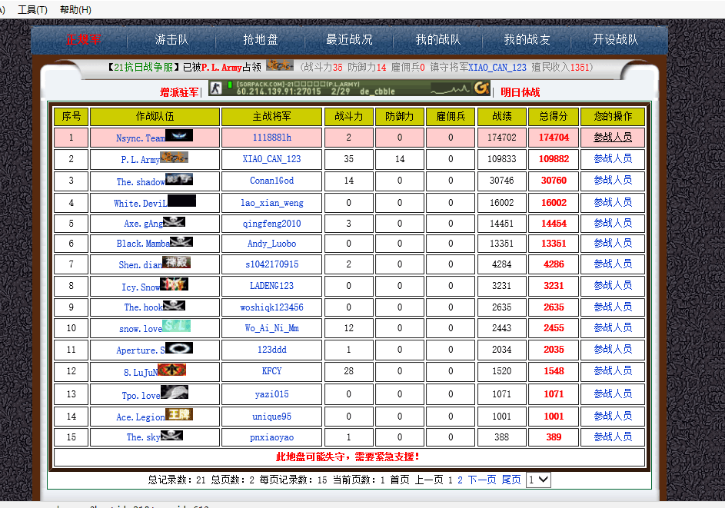Image resolution: width=725 pixels, height=508 pixels.
Task: Go to next page via 下一页
Action: pyautogui.click(x=482, y=480)
